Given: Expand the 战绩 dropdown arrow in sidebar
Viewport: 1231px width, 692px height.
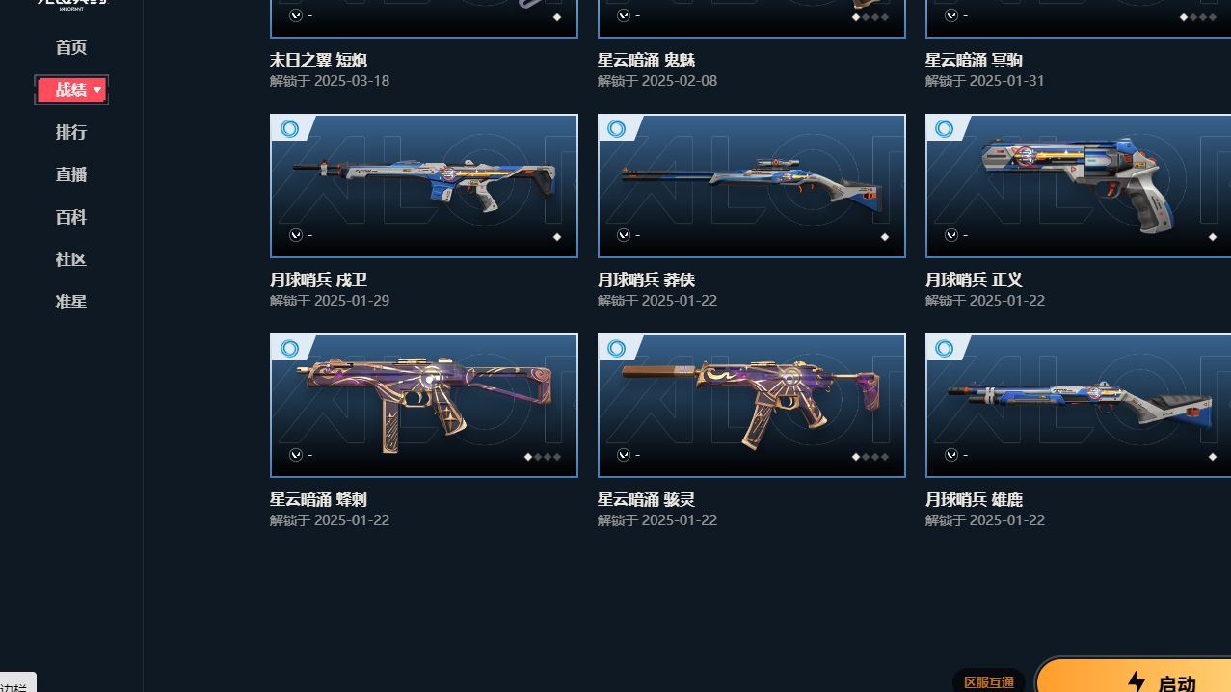Looking at the screenshot, I should [x=97, y=90].
